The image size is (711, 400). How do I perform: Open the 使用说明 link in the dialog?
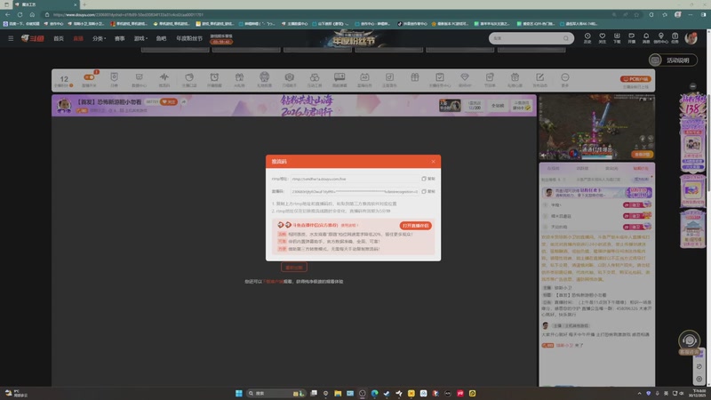tap(348, 225)
